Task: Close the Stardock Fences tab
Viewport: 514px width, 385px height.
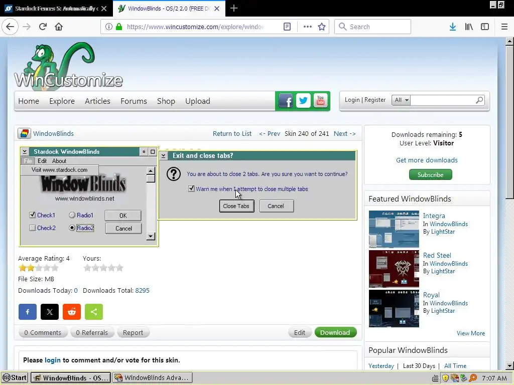Action: click(104, 9)
